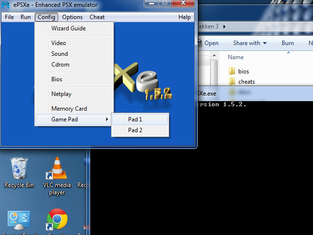Close the ePSXe emulator window

click(x=183, y=3)
